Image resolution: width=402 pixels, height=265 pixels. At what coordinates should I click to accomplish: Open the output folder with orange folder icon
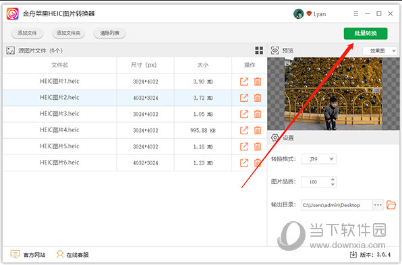pos(391,205)
